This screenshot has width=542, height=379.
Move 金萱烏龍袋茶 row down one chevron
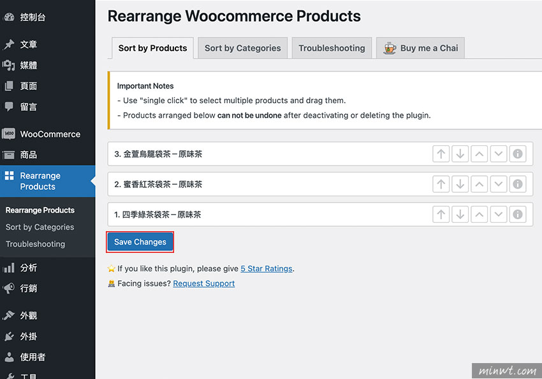(x=499, y=154)
